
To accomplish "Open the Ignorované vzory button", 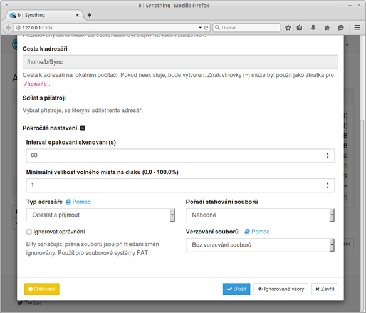I will click(281, 289).
